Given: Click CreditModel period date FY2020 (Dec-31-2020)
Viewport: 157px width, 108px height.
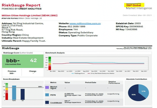Looking at the screenshot, I should coord(94,101).
